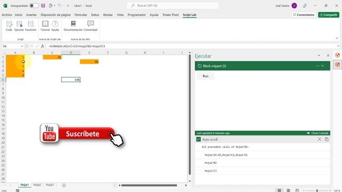The width and height of the screenshot is (342, 192).
Task: Open José Santos account avatar
Action: tap(294, 6)
